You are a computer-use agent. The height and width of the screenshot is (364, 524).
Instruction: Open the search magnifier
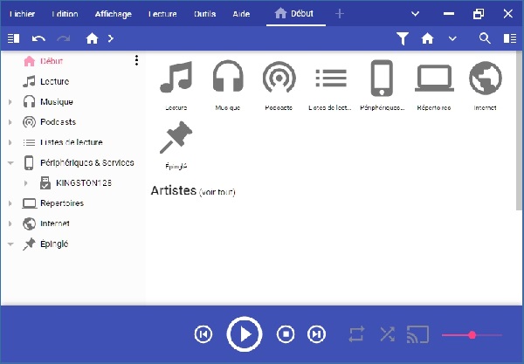click(485, 38)
